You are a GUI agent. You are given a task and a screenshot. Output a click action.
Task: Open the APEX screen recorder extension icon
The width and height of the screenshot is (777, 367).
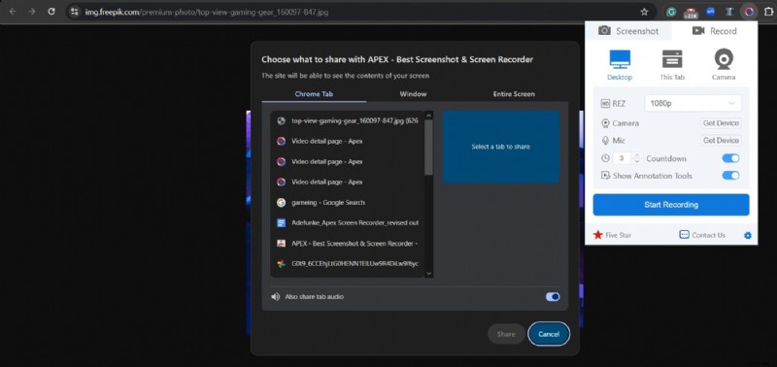coord(749,12)
